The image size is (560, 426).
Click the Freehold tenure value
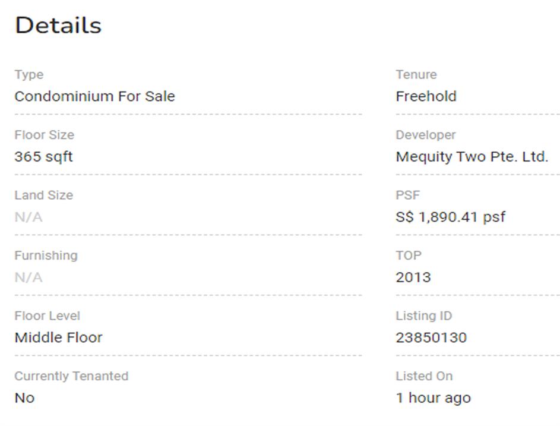coord(426,96)
